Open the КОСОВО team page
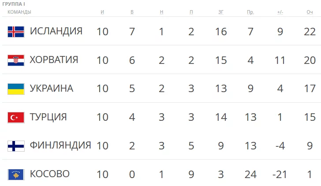This screenshot has height=186, width=321. pos(49,174)
